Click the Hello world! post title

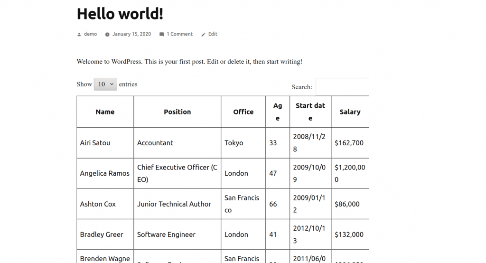120,14
